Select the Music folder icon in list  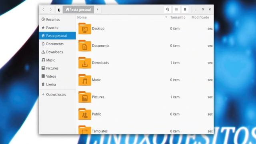tap(85, 80)
